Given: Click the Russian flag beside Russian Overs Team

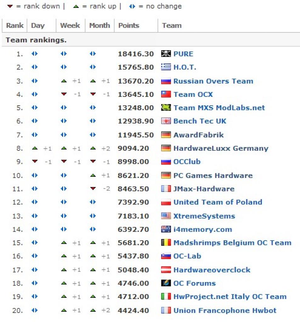Looking at the screenshot, I should [x=166, y=81].
